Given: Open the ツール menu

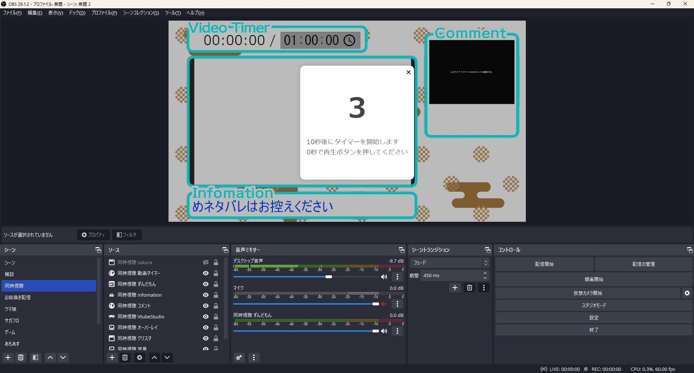Looking at the screenshot, I should (x=173, y=13).
